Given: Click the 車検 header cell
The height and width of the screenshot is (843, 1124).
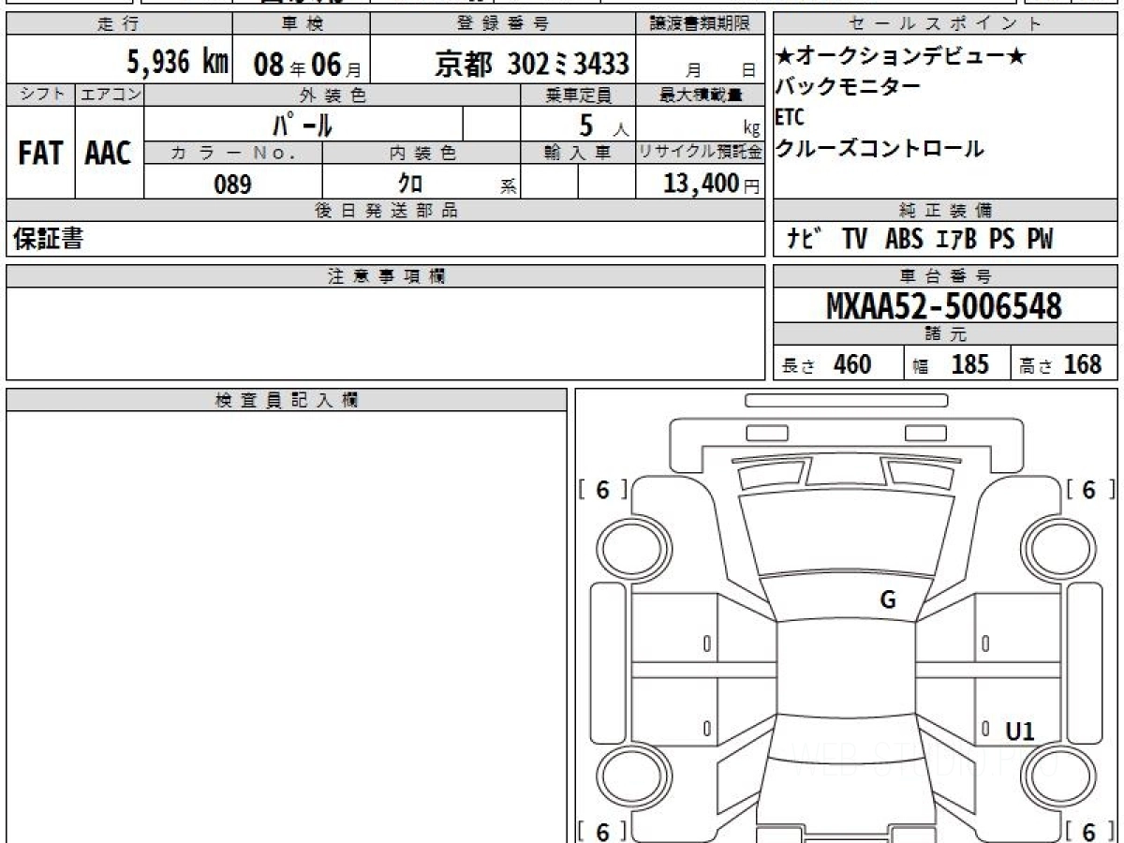Looking at the screenshot, I should pos(301,24).
